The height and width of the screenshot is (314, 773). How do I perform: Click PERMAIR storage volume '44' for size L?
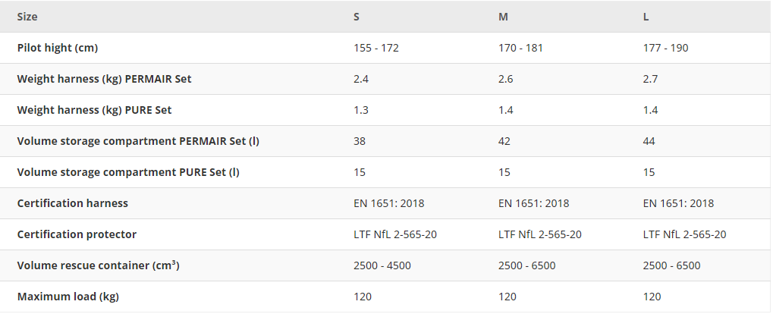click(x=649, y=141)
